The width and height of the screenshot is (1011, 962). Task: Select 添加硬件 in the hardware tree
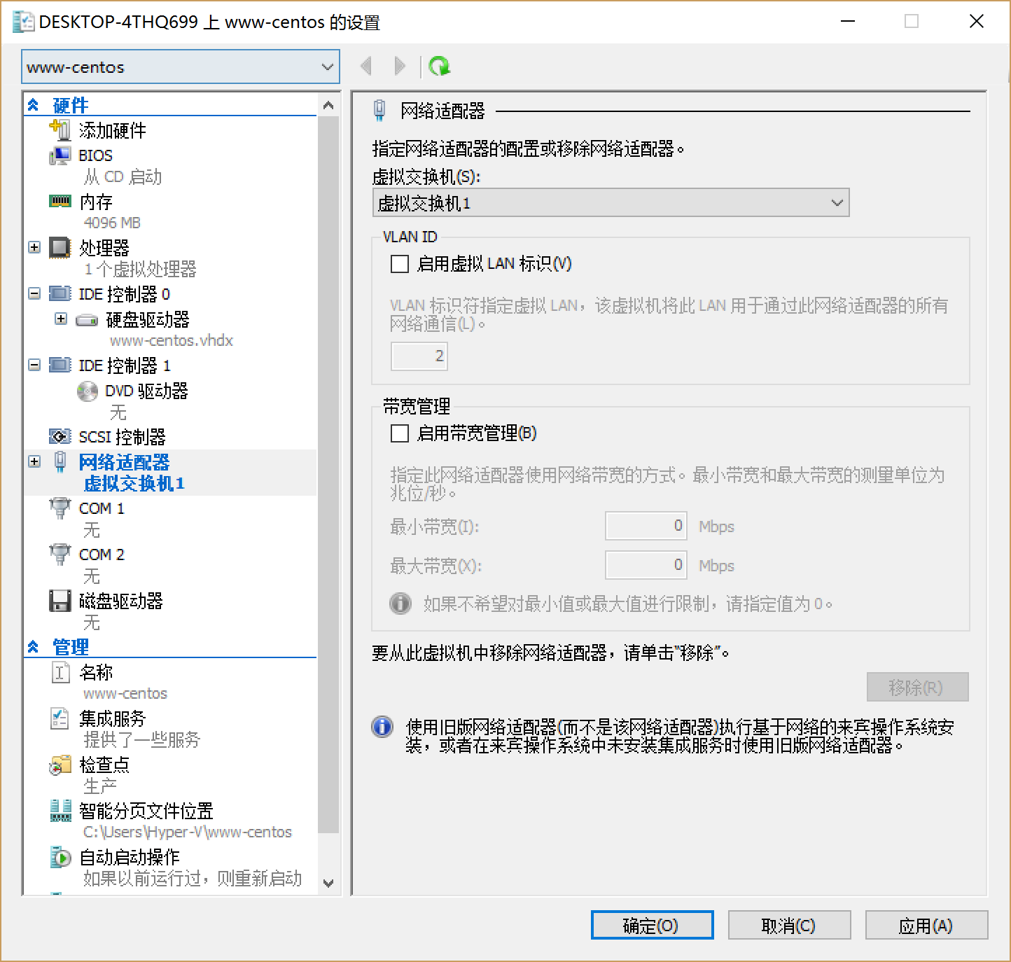tap(113, 130)
